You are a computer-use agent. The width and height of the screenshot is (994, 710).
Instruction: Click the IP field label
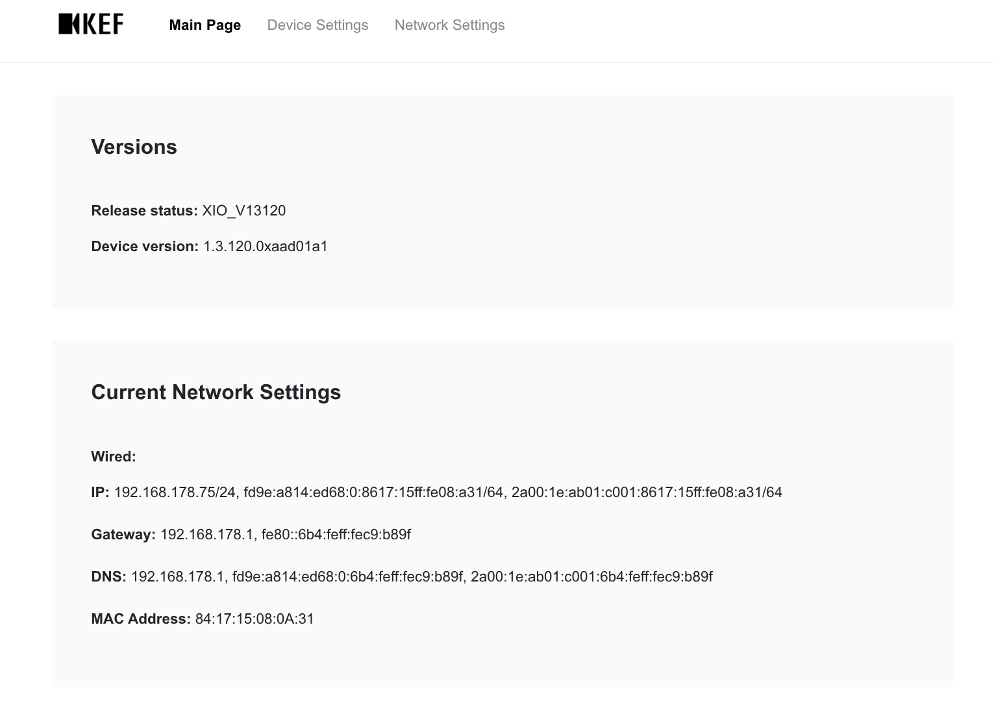pyautogui.click(x=100, y=493)
